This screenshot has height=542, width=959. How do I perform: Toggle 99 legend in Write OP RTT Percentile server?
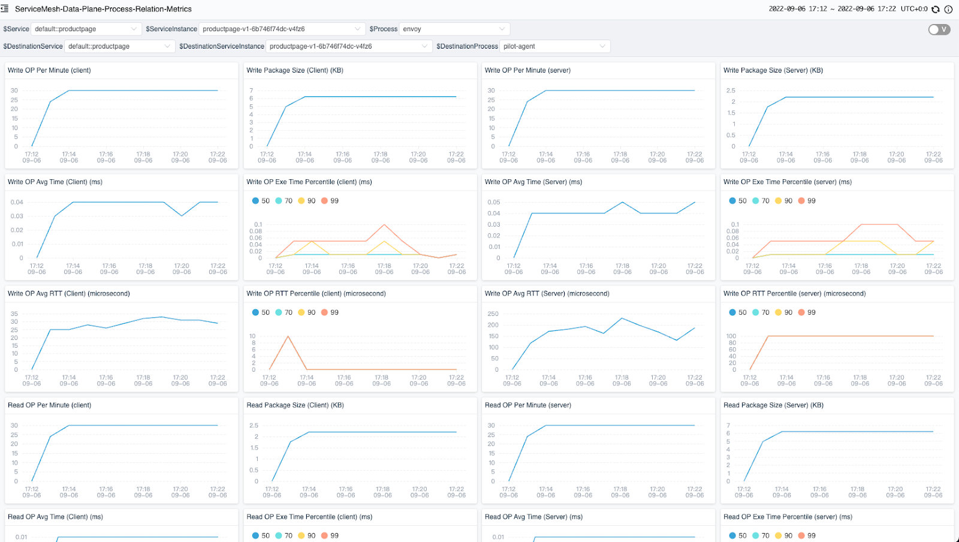[807, 312]
